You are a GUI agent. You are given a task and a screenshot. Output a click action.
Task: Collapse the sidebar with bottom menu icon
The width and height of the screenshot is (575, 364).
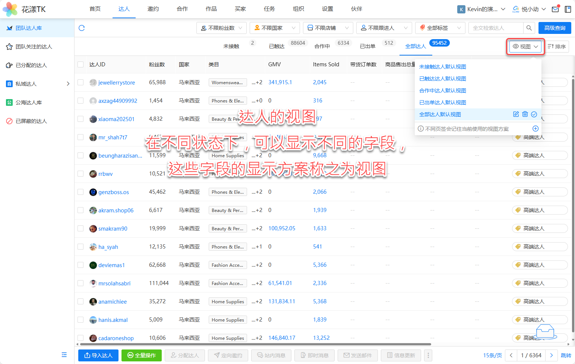[x=64, y=355]
